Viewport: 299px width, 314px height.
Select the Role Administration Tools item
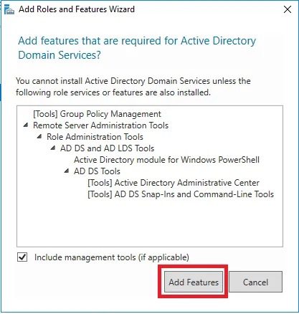(95, 137)
